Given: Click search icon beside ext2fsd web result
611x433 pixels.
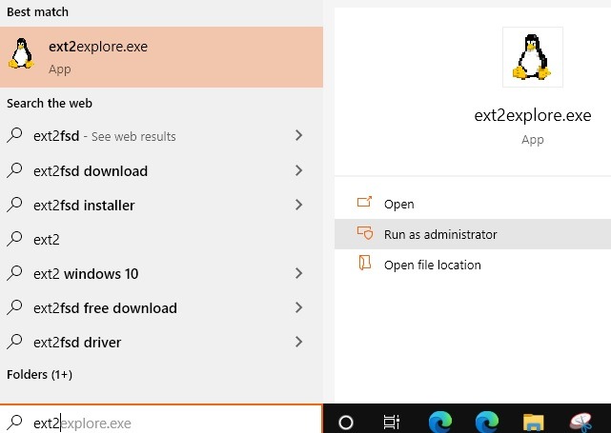Looking at the screenshot, I should pyautogui.click(x=15, y=135).
